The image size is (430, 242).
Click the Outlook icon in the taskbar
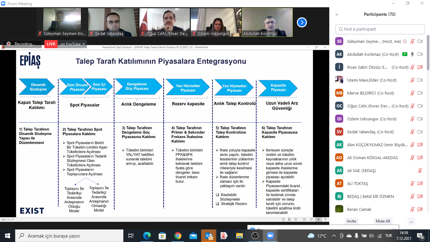[208, 236]
